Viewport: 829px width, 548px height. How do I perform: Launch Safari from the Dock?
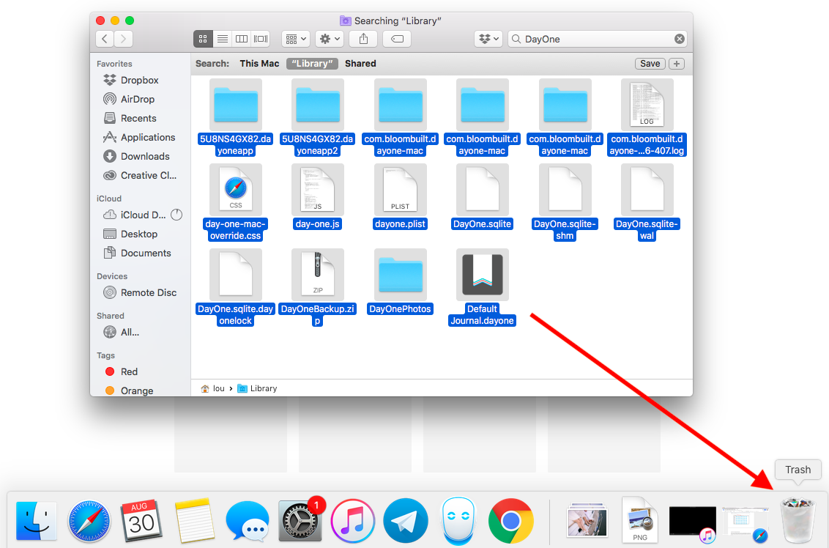tap(89, 522)
